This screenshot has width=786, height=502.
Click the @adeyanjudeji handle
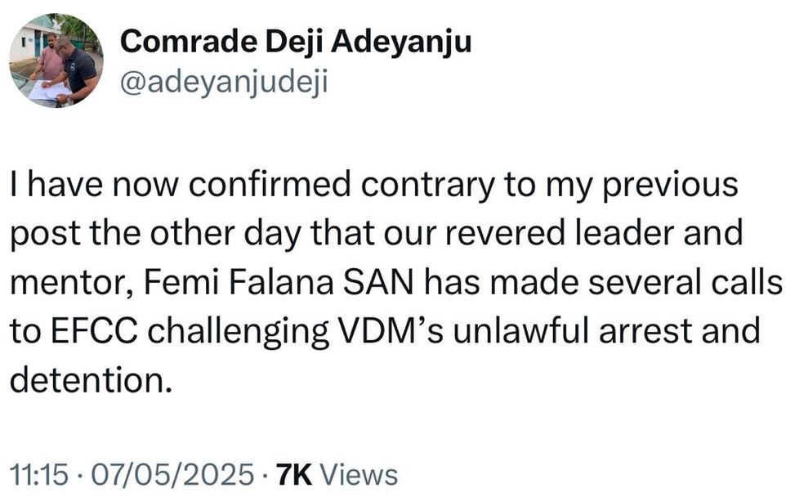[223, 83]
